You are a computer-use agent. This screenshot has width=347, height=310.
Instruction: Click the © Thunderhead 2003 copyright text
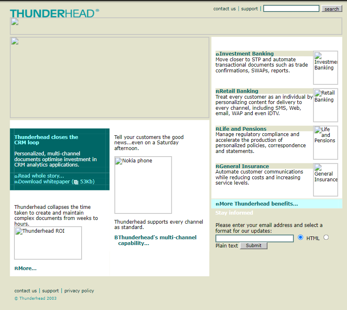tap(35, 298)
